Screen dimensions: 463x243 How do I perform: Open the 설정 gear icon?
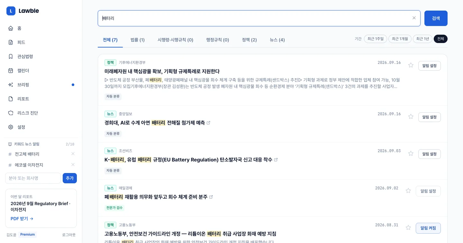click(x=11, y=127)
